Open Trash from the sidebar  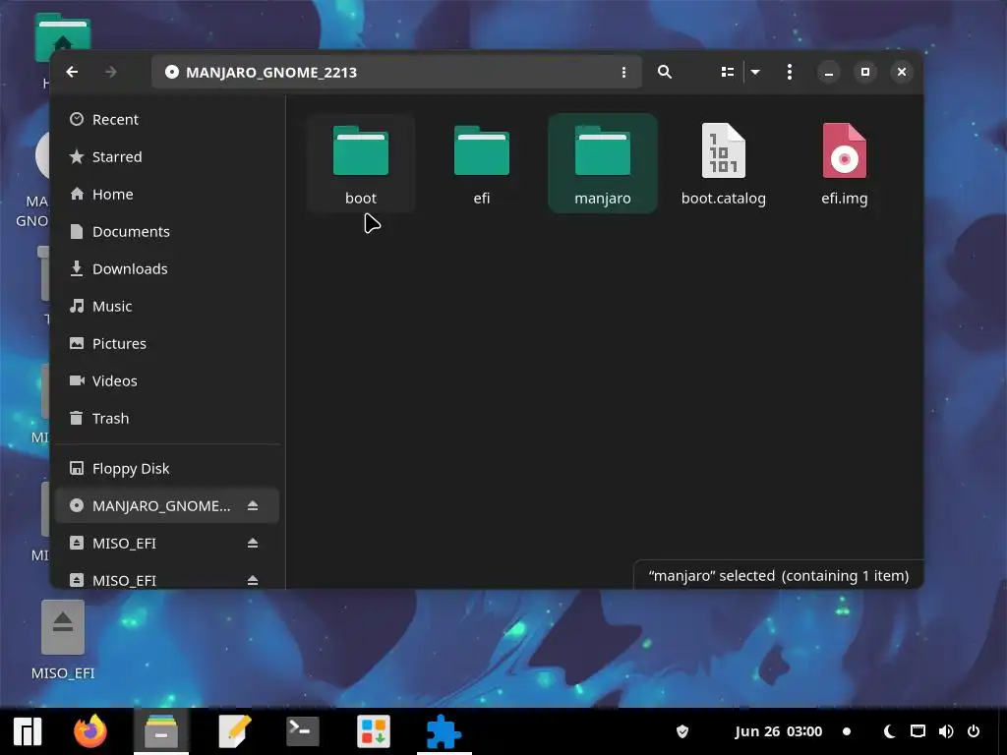[x=167, y=418]
